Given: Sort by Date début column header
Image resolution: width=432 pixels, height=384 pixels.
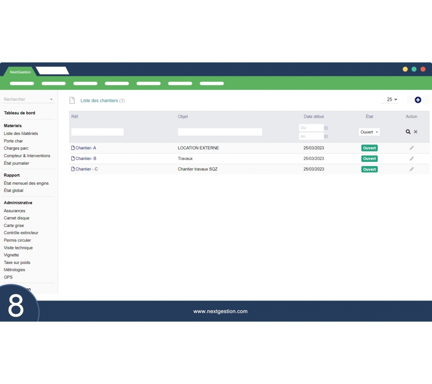Looking at the screenshot, I should 313,117.
